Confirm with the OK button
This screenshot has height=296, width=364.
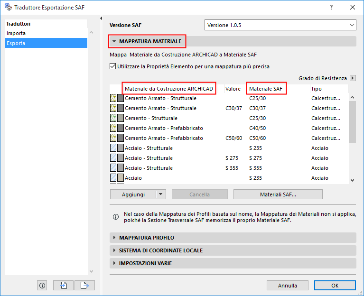[x=335, y=286]
